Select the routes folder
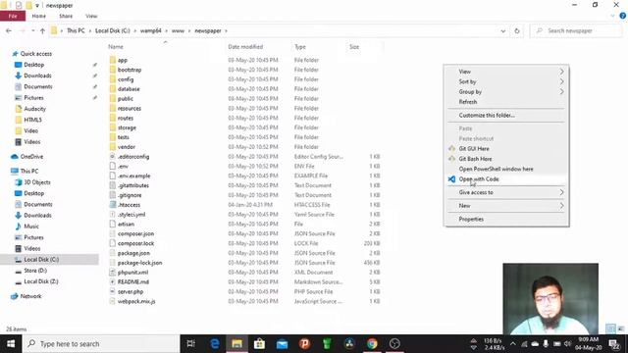 click(x=126, y=118)
